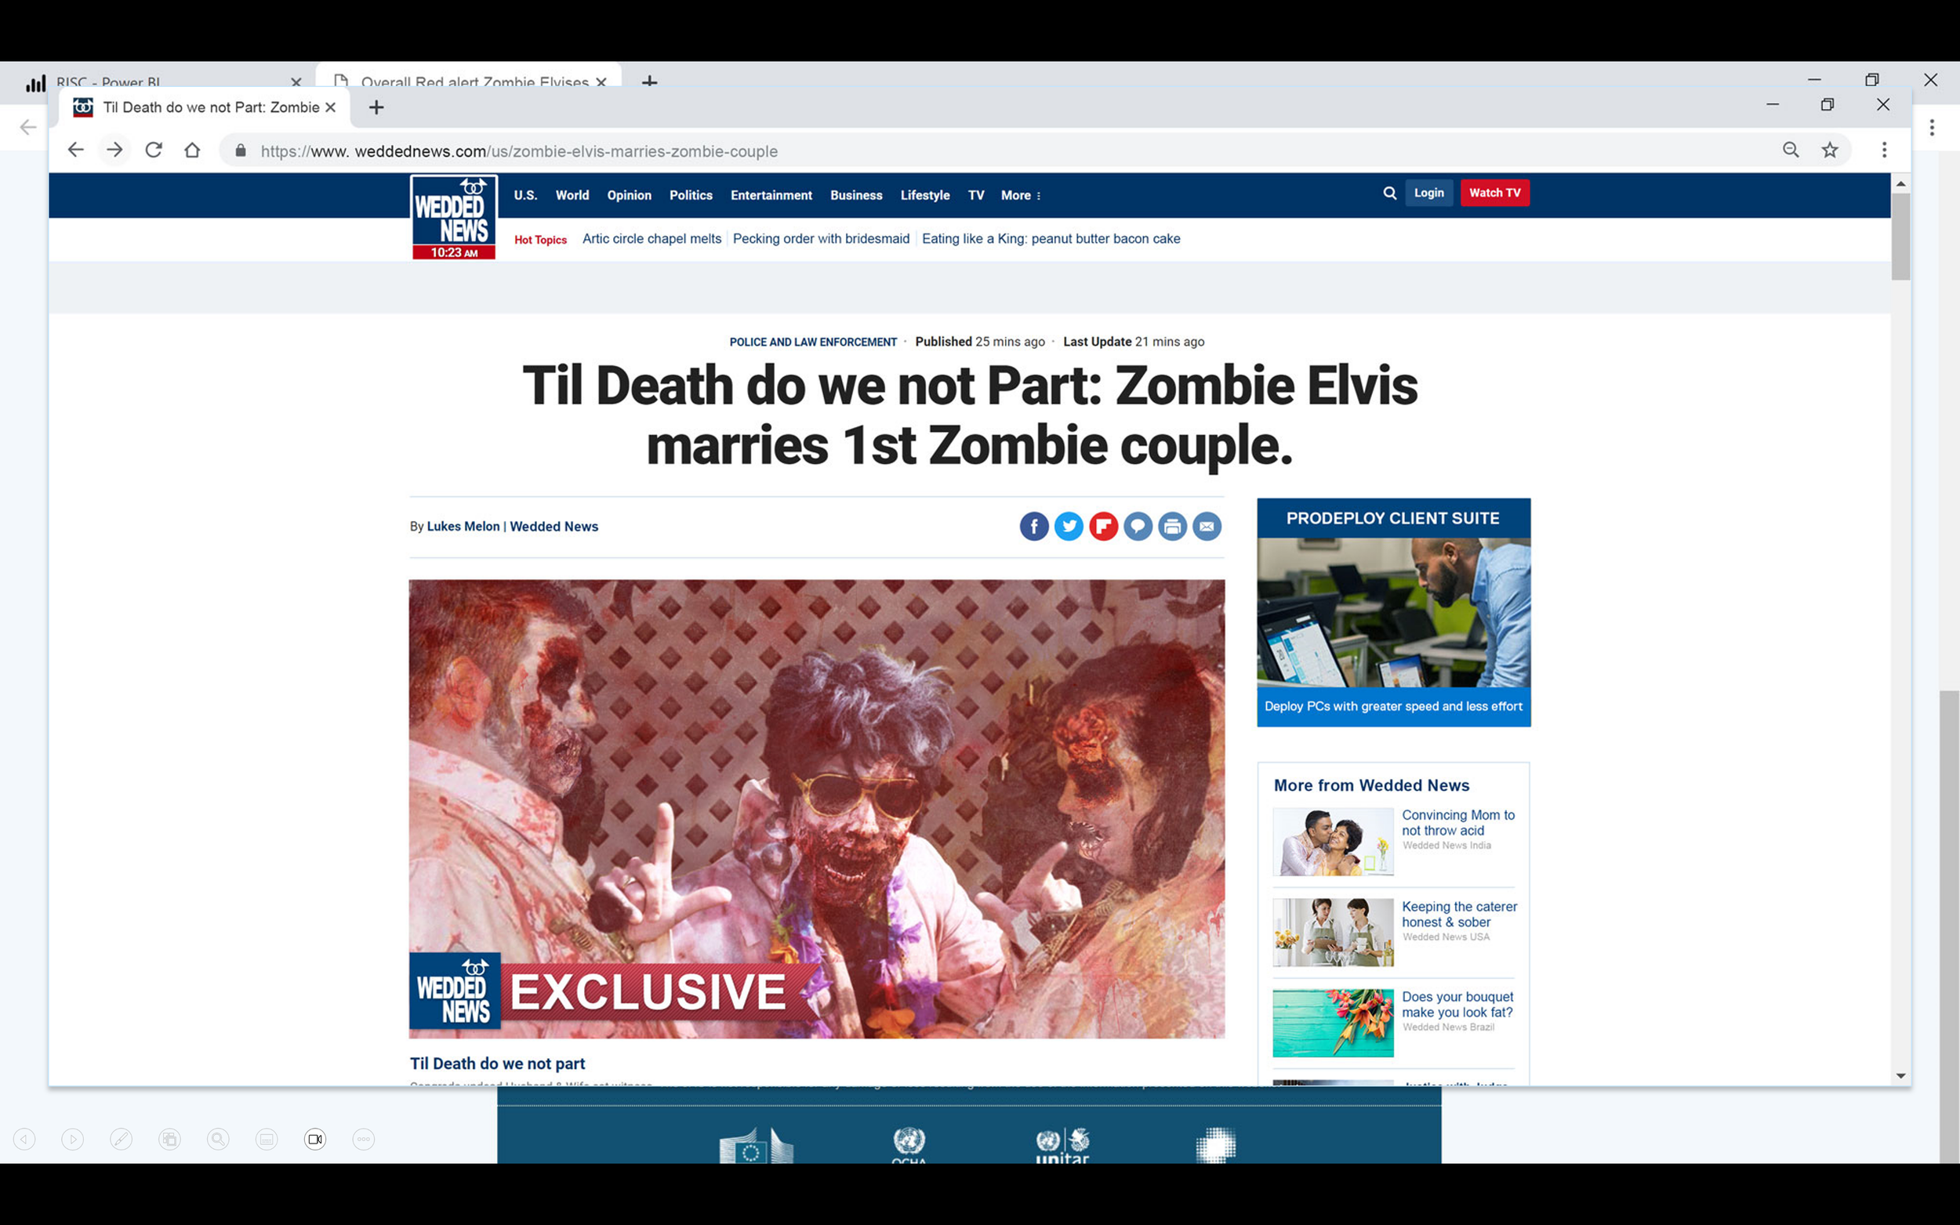Open the ProDeploy Client Suite advertisement
1960x1225 pixels.
(1394, 613)
